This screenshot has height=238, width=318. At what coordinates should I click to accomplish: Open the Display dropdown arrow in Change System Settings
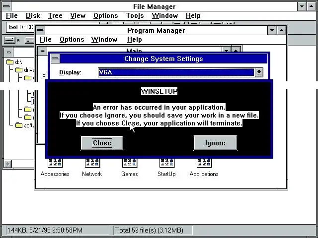[x=259, y=72]
